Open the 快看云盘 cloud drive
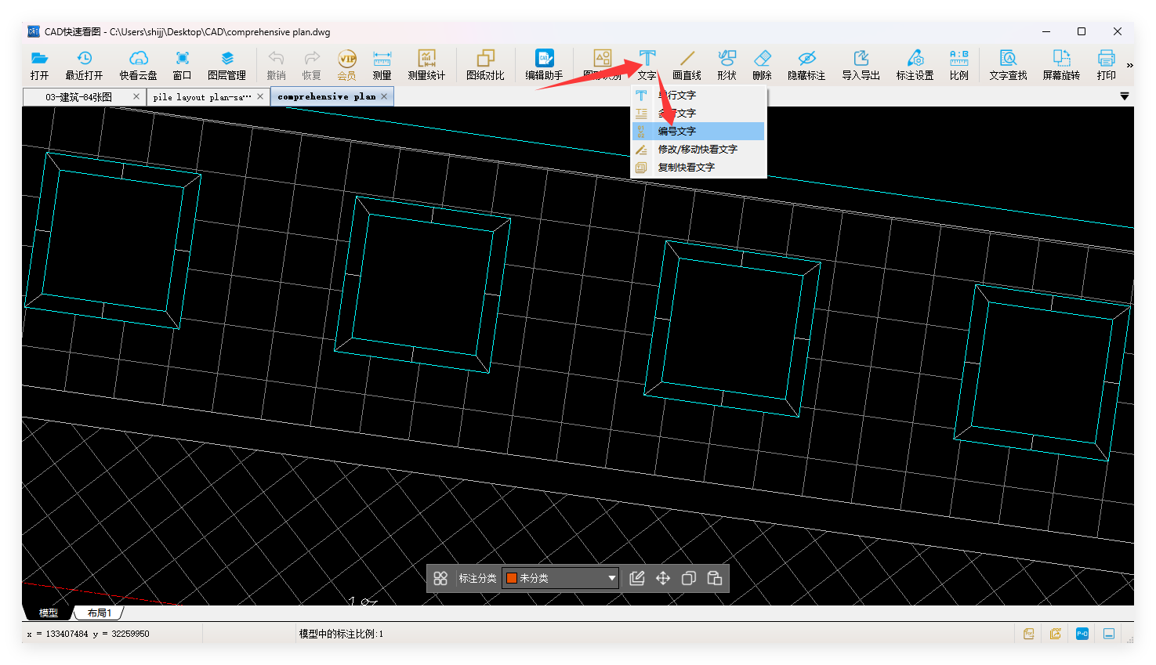Image resolution: width=1156 pixels, height=665 pixels. pyautogui.click(x=138, y=65)
